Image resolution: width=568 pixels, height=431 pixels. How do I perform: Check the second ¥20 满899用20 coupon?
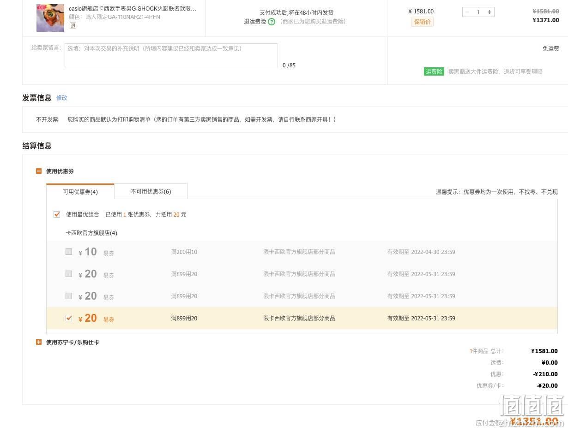(x=69, y=296)
